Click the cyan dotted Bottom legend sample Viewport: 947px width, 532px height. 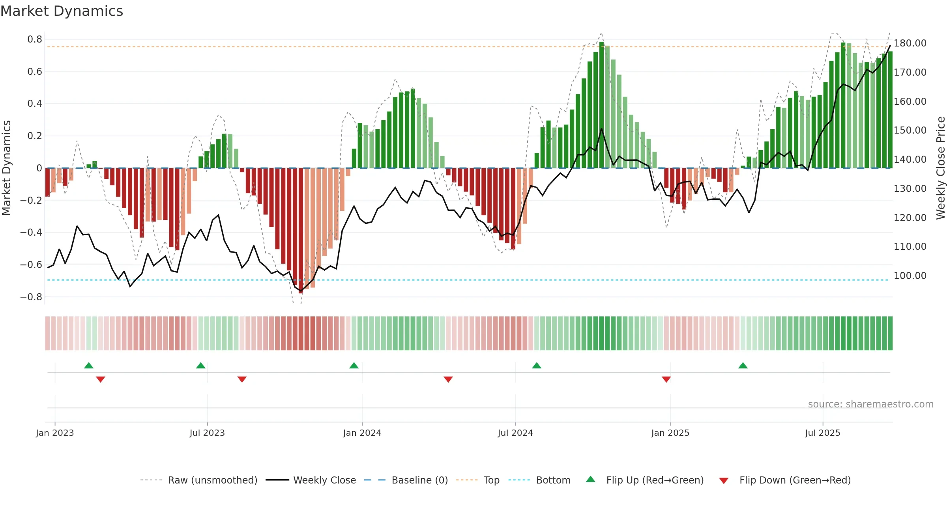point(519,480)
